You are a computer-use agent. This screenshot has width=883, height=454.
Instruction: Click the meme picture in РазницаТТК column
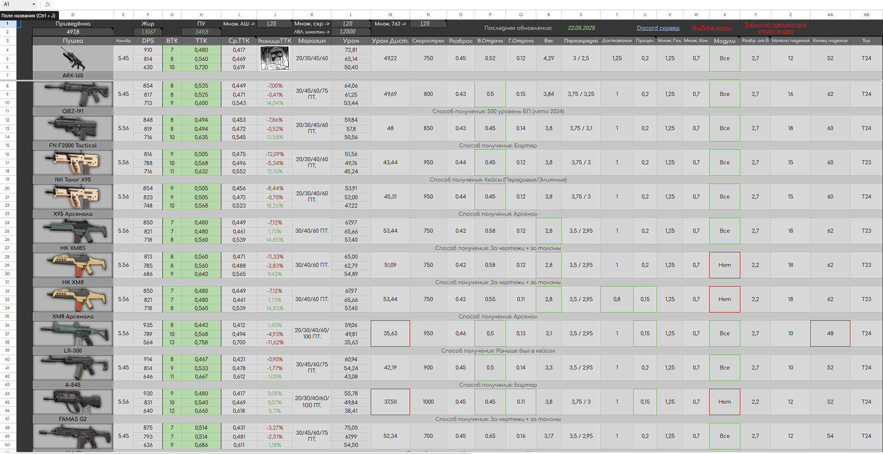tap(275, 58)
